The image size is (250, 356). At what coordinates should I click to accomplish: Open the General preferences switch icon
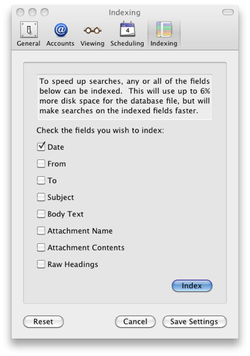(29, 29)
